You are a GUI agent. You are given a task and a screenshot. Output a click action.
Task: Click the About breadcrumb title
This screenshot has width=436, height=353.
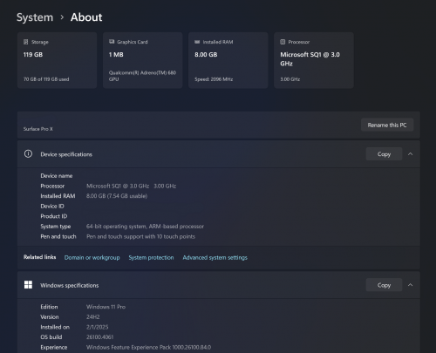tap(86, 17)
